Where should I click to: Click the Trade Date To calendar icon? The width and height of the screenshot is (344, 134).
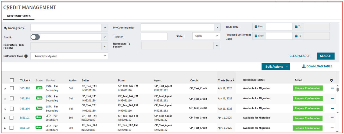click(296, 27)
